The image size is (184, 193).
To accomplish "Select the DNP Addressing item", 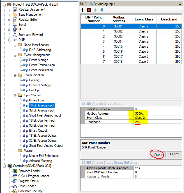I will tap(40, 50).
